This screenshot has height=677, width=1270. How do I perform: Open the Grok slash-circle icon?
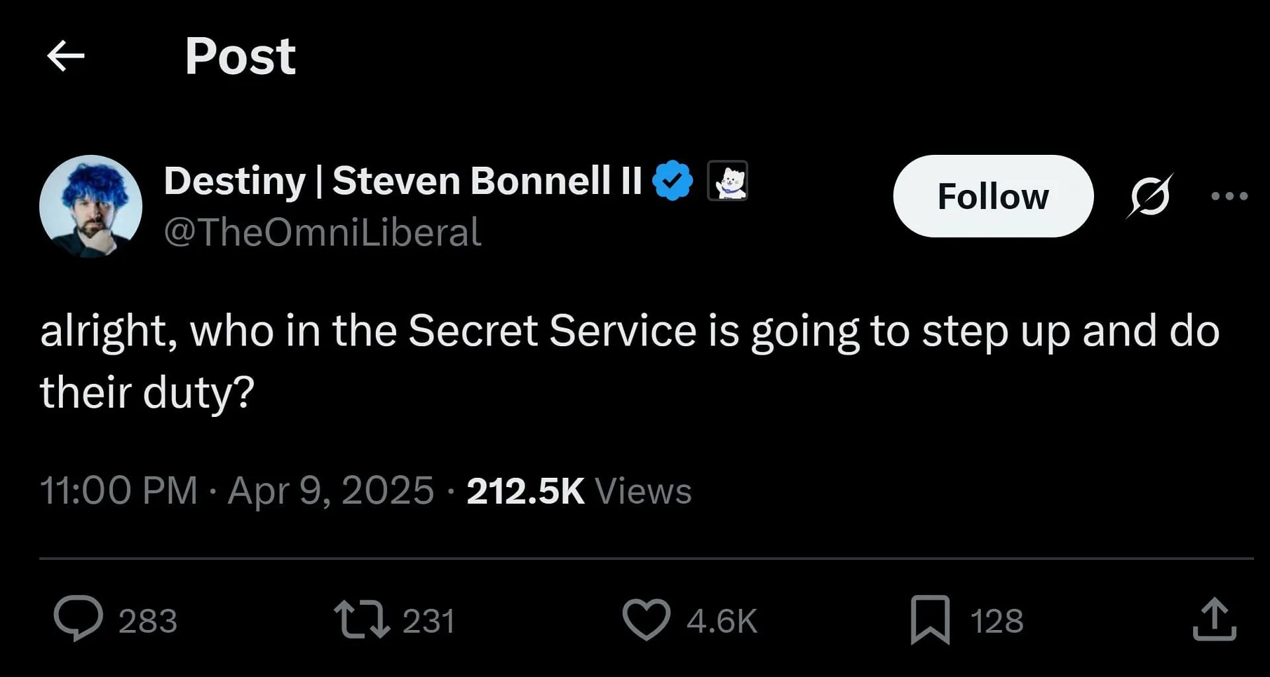(x=1150, y=196)
